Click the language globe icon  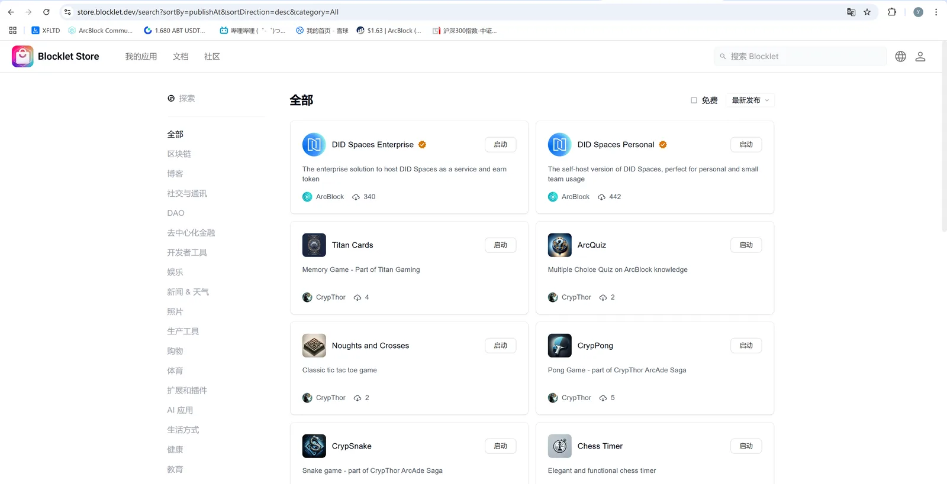(900, 56)
